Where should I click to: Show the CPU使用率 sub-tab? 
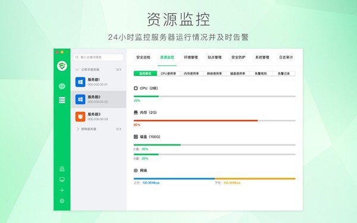[x=168, y=74]
